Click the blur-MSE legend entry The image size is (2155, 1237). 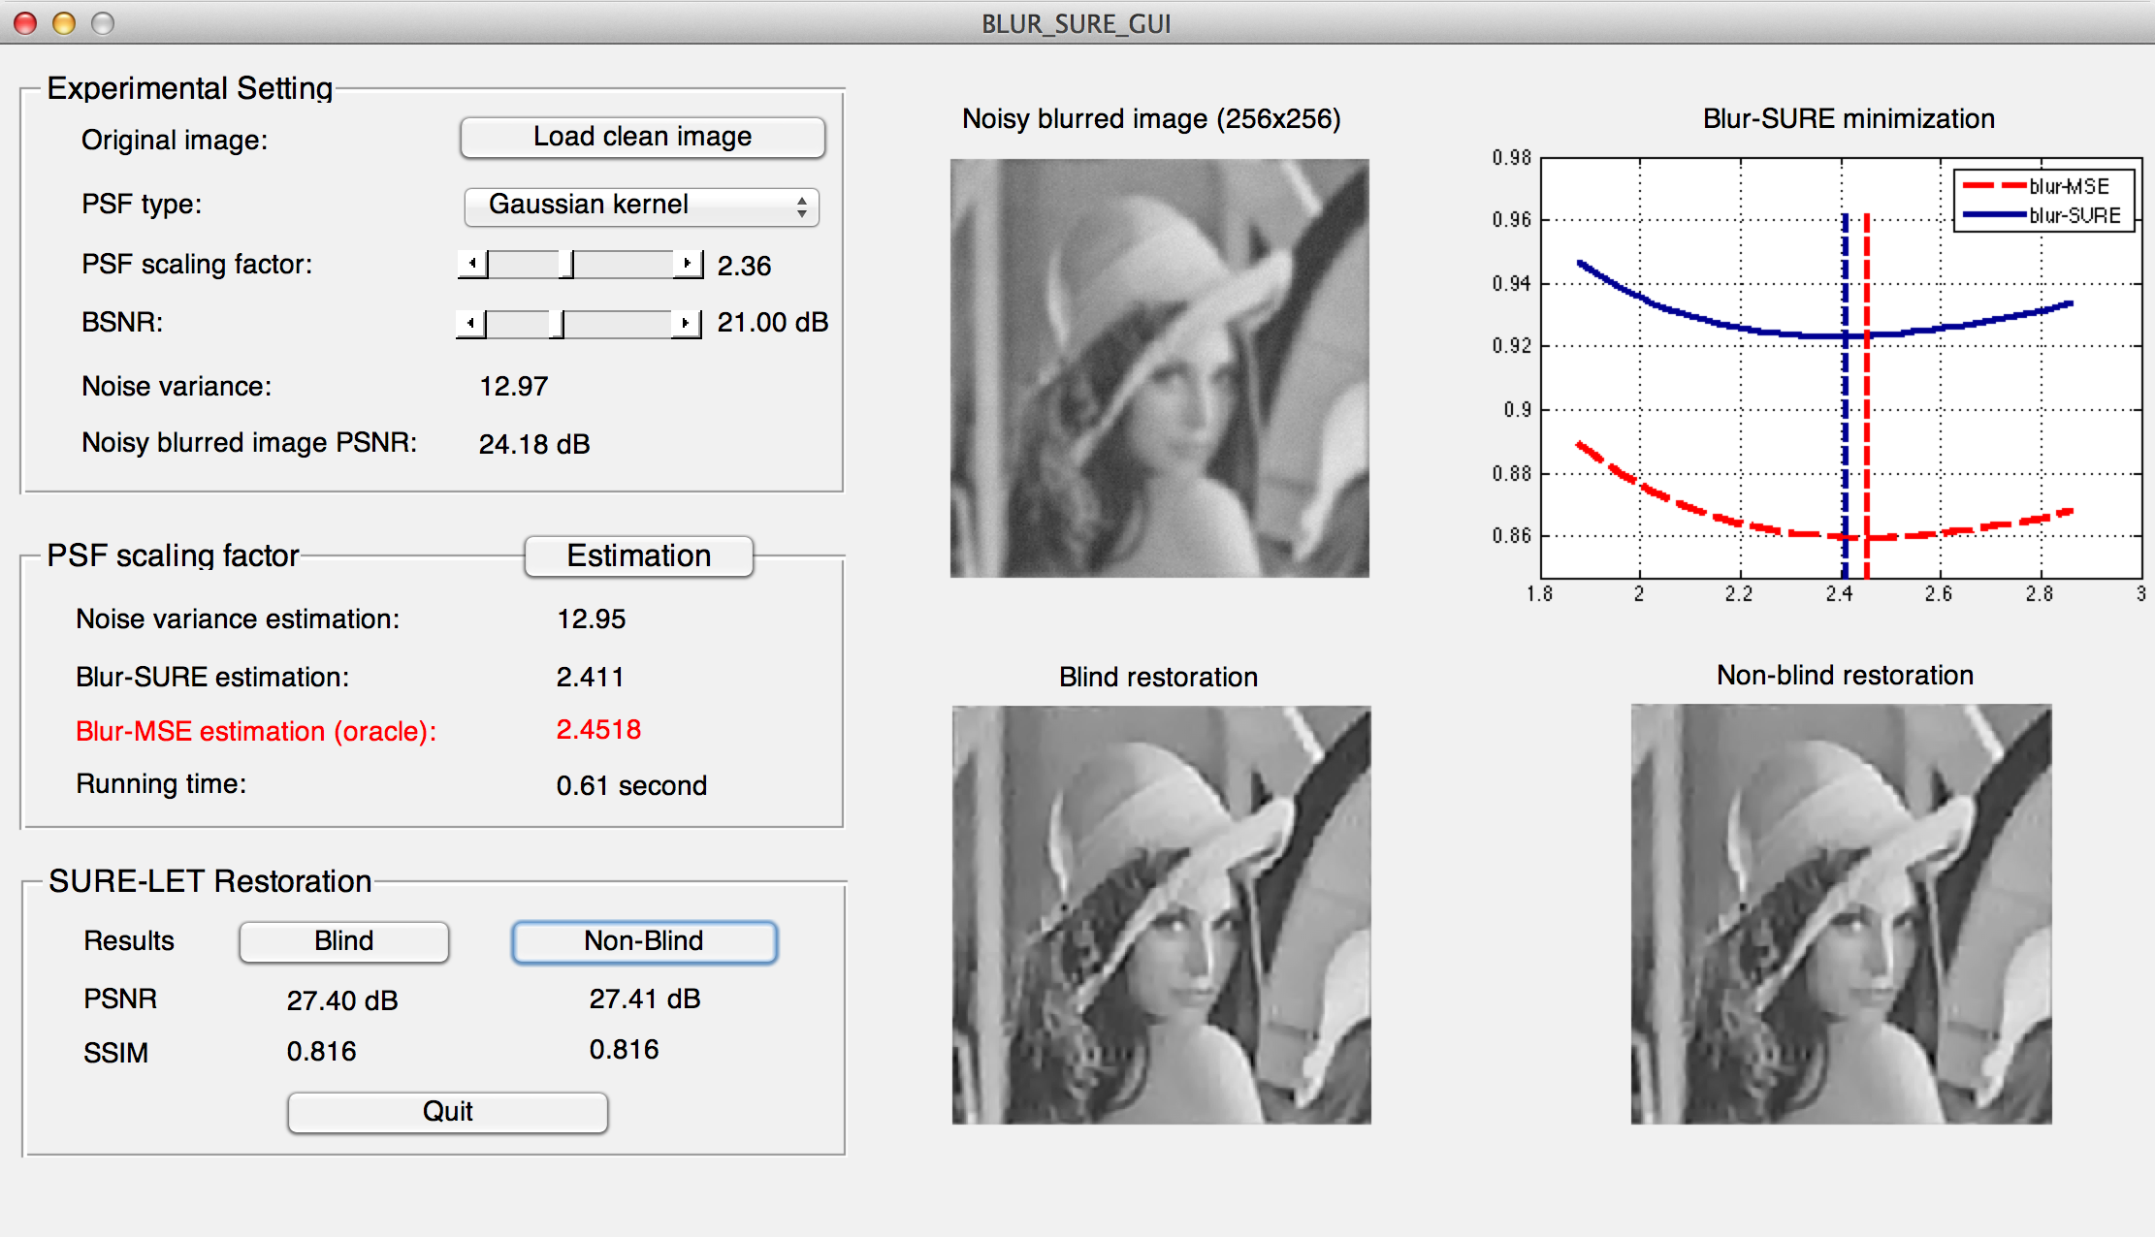(x=2036, y=186)
